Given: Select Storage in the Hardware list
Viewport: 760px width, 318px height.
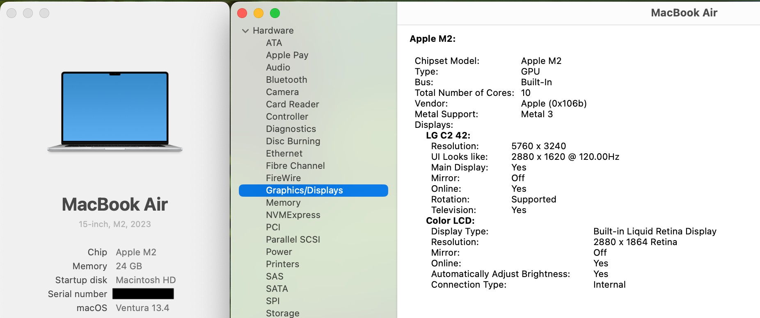Looking at the screenshot, I should pos(282,313).
